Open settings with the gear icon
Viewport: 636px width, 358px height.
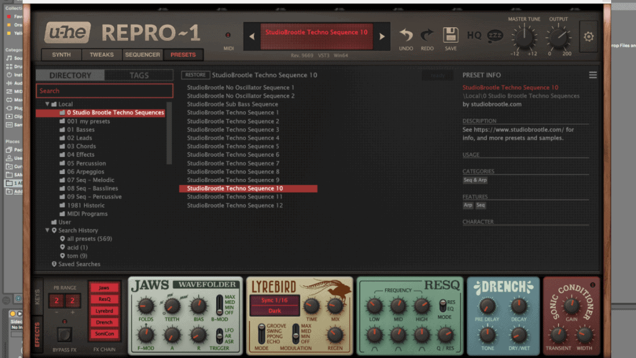[x=588, y=37]
